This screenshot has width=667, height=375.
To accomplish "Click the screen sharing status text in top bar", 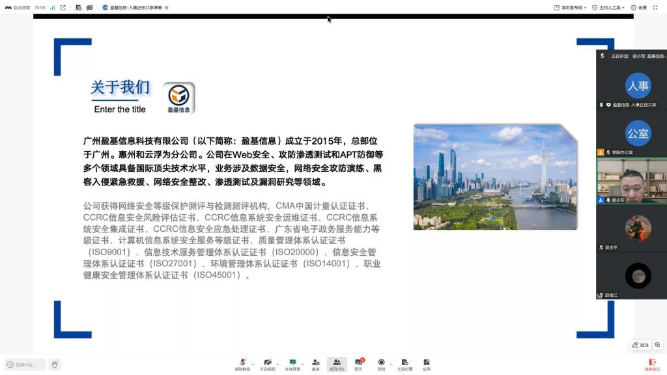I will 135,8.
